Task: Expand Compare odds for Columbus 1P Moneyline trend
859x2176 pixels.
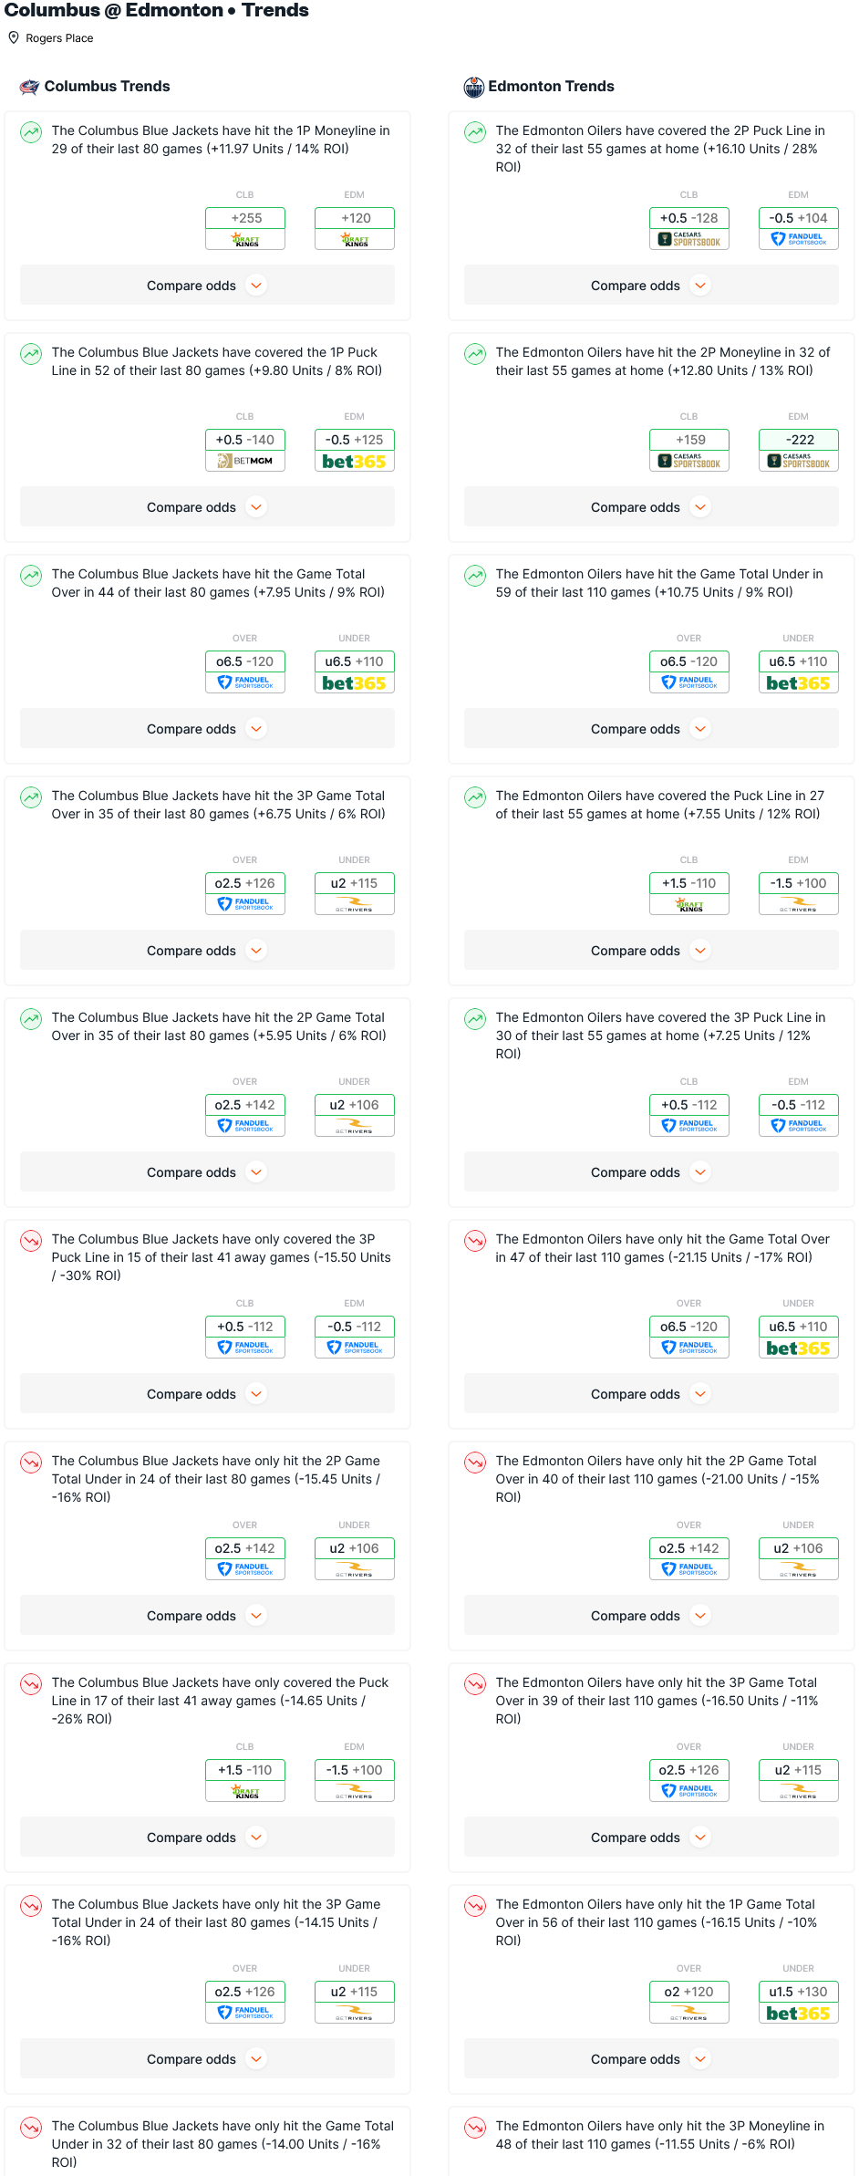Action: pos(207,286)
